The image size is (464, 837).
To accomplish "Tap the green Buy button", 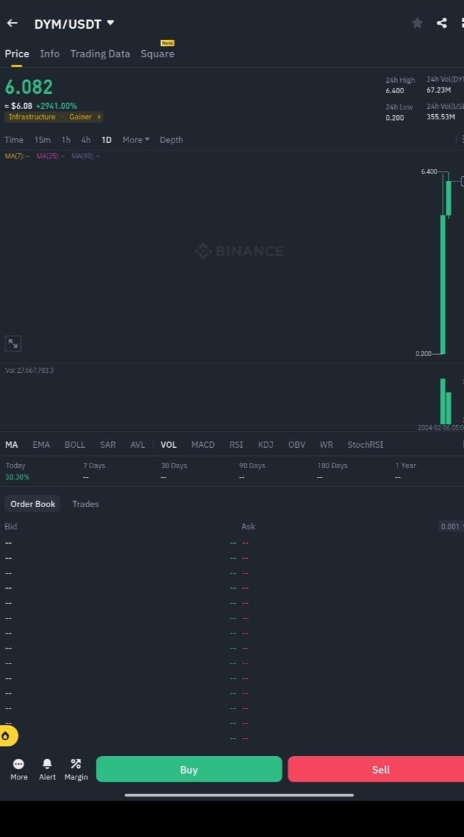I will [189, 769].
